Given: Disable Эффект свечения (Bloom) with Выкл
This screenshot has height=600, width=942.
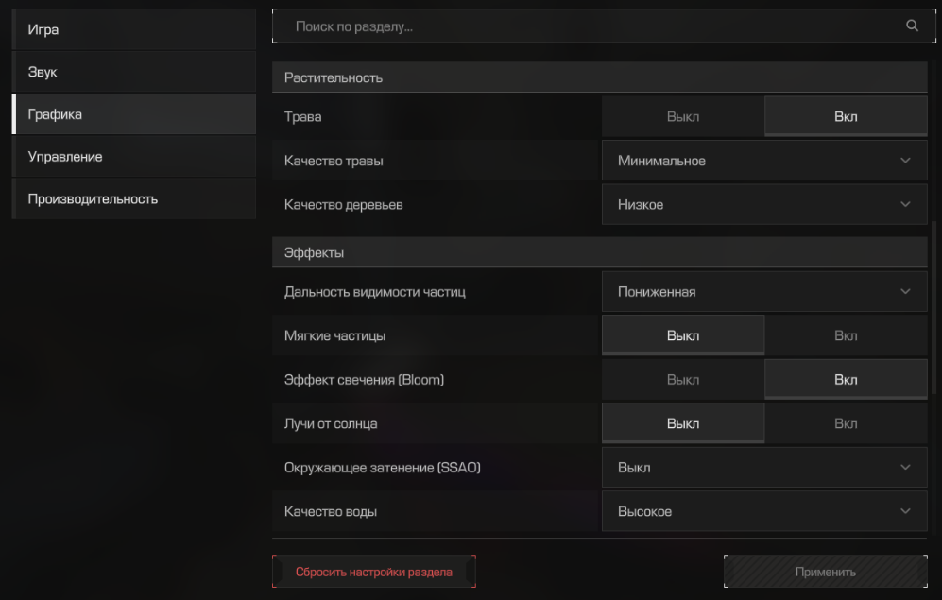Looking at the screenshot, I should pyautogui.click(x=683, y=380).
